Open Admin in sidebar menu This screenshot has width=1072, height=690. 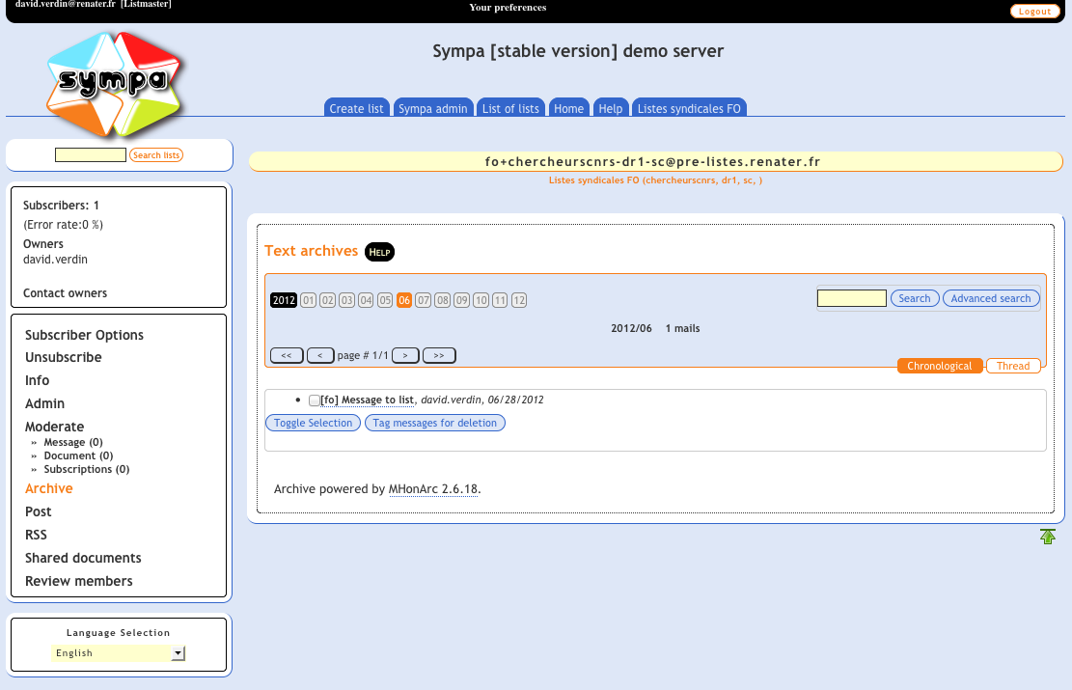click(x=44, y=404)
